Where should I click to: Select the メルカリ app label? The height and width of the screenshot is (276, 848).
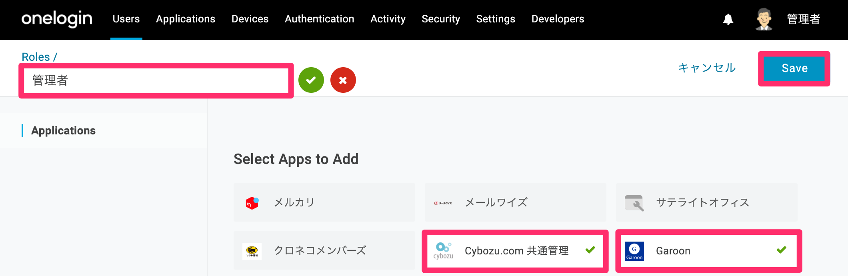coord(294,202)
